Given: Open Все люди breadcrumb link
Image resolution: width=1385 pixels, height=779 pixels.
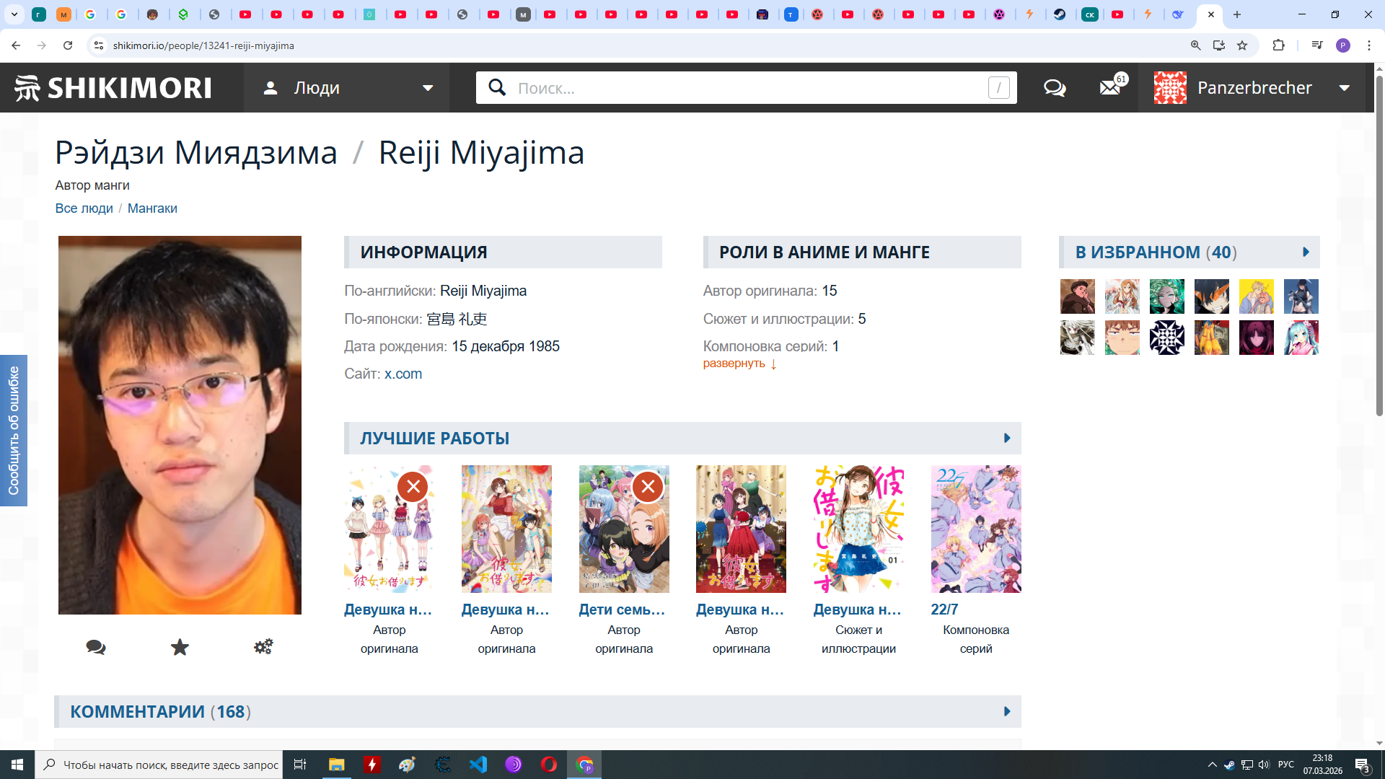Looking at the screenshot, I should pos(84,208).
